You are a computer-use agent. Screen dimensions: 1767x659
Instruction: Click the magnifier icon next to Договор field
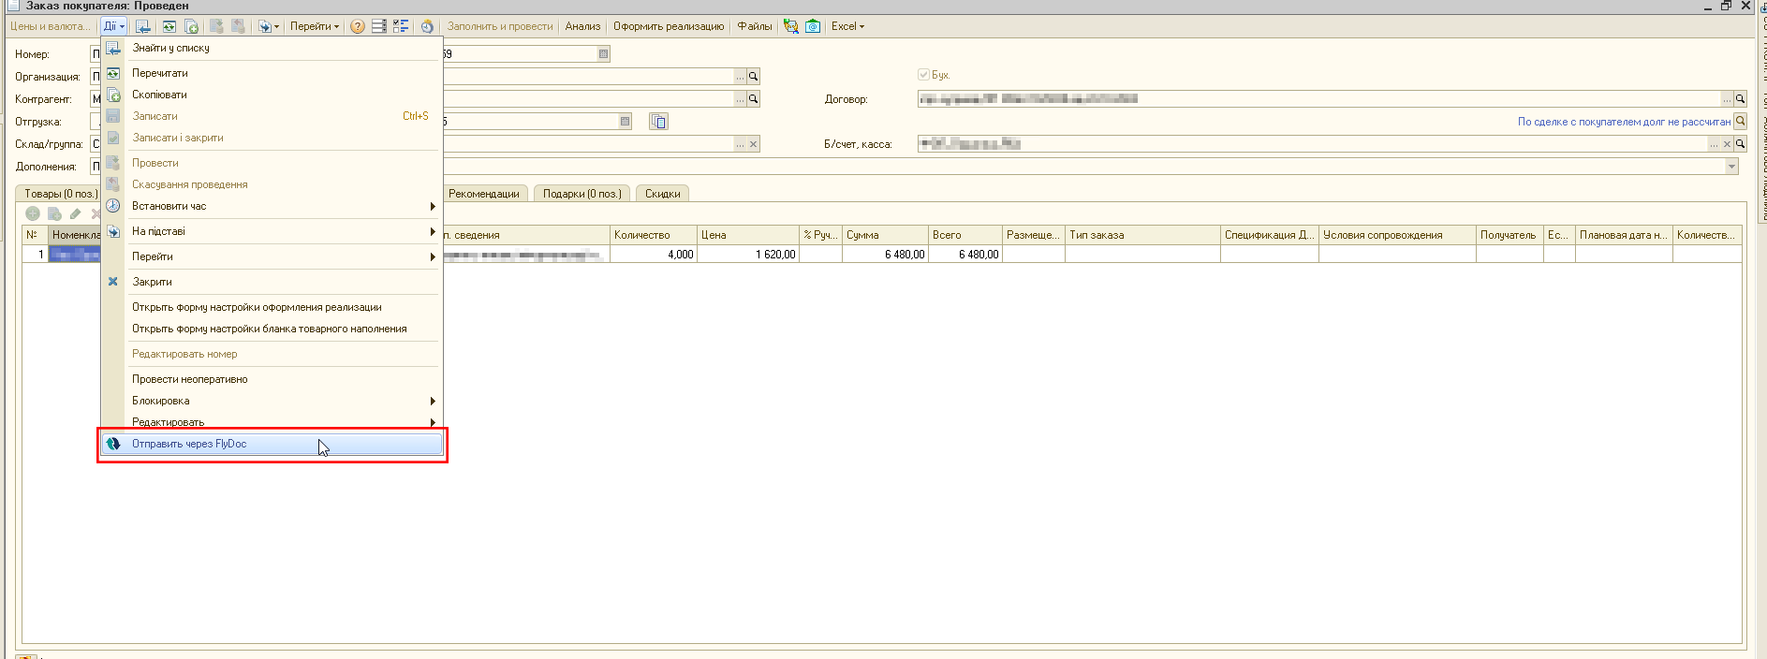1740,99
